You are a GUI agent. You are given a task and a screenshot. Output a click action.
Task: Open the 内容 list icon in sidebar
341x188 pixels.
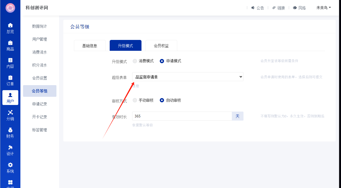pyautogui.click(x=10, y=60)
